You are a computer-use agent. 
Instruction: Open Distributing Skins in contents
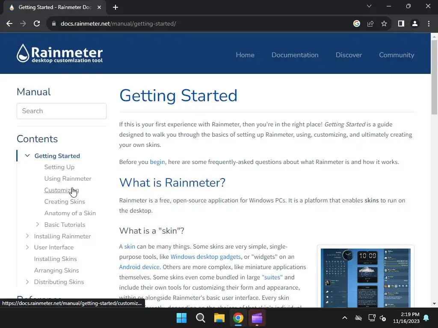(59, 282)
